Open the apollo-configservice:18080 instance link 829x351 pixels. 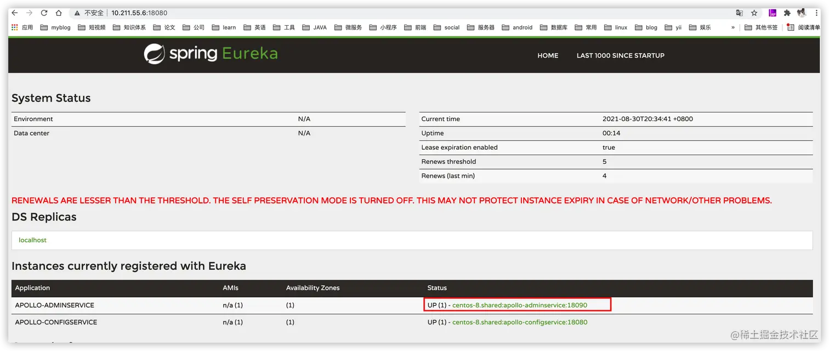click(520, 322)
